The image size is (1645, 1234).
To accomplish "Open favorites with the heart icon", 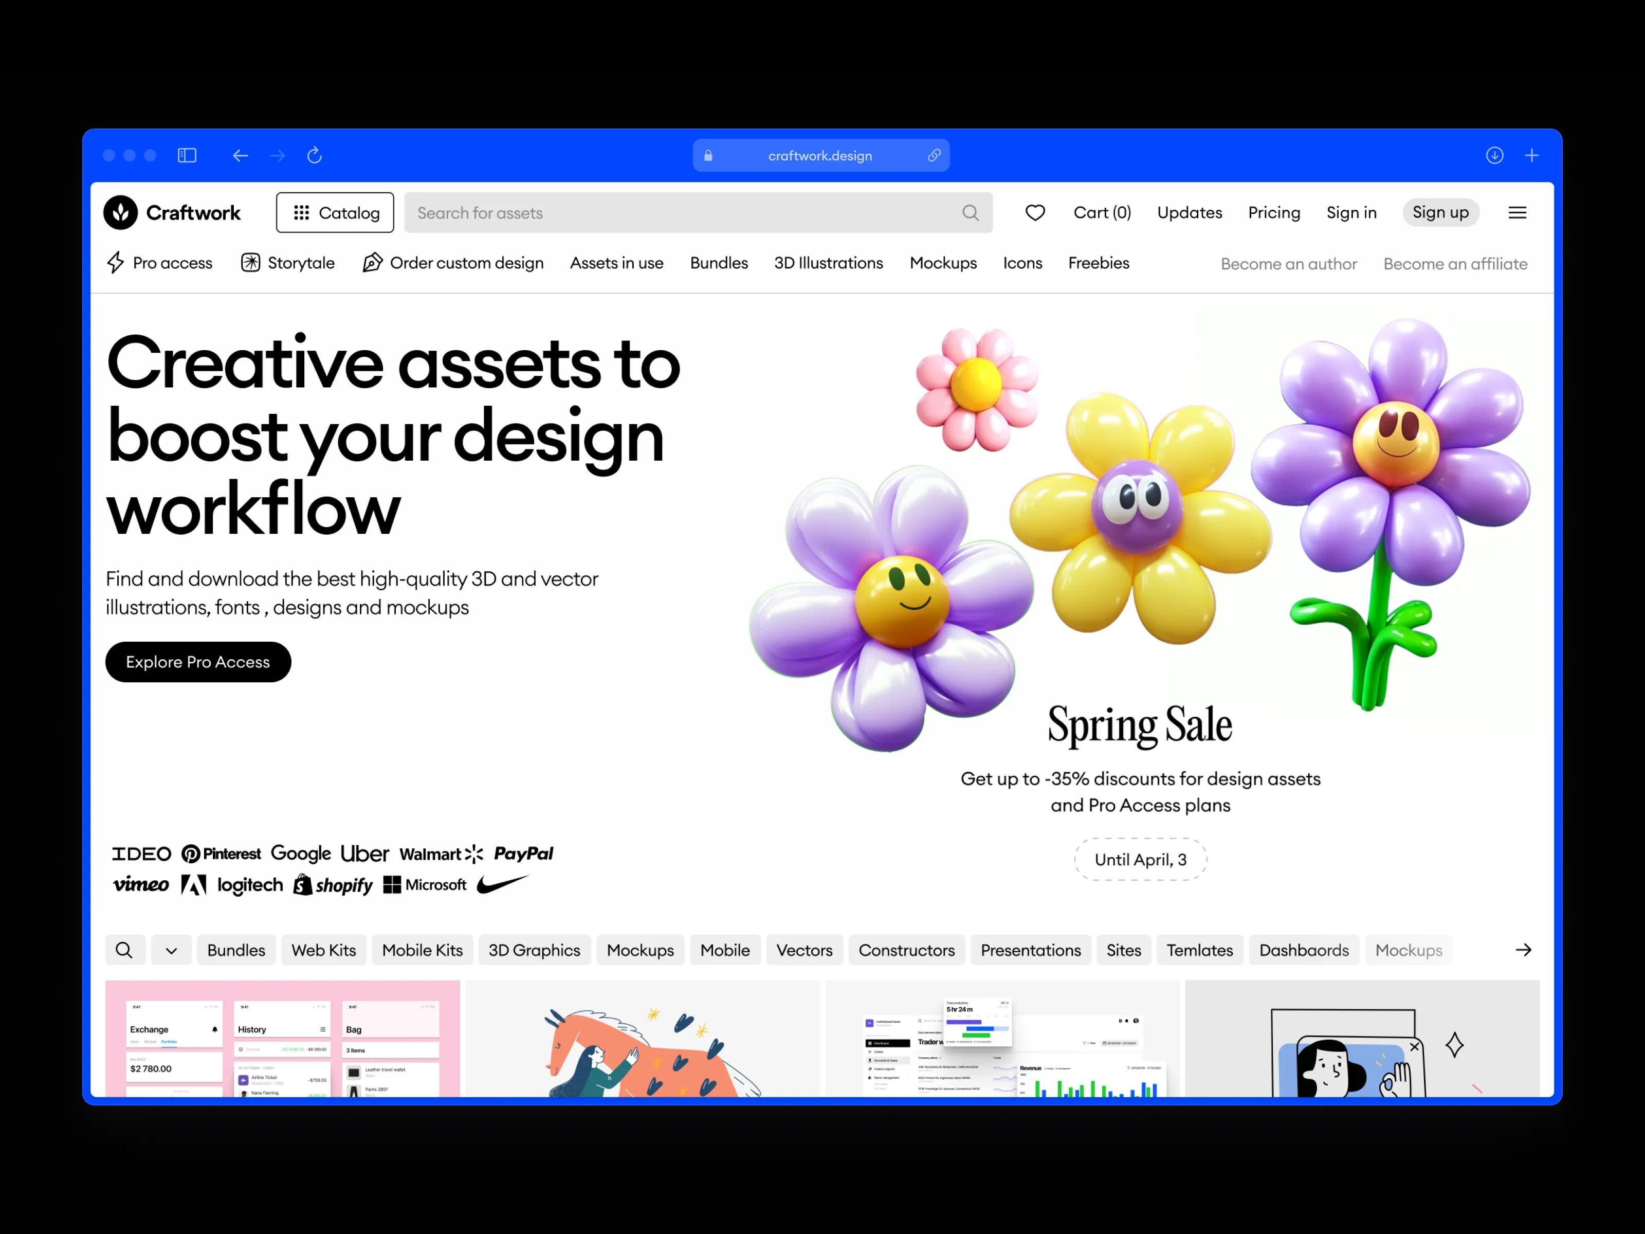I will 1035,213.
